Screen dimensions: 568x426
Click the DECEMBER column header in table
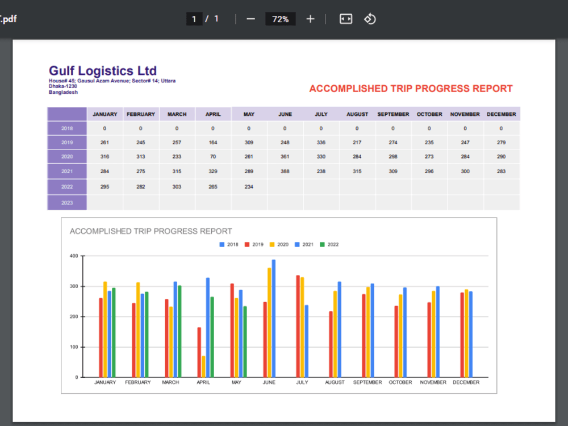click(502, 114)
